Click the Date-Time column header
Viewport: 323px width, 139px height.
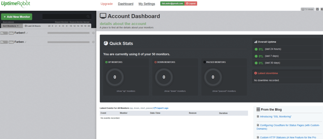click(x=155, y=113)
